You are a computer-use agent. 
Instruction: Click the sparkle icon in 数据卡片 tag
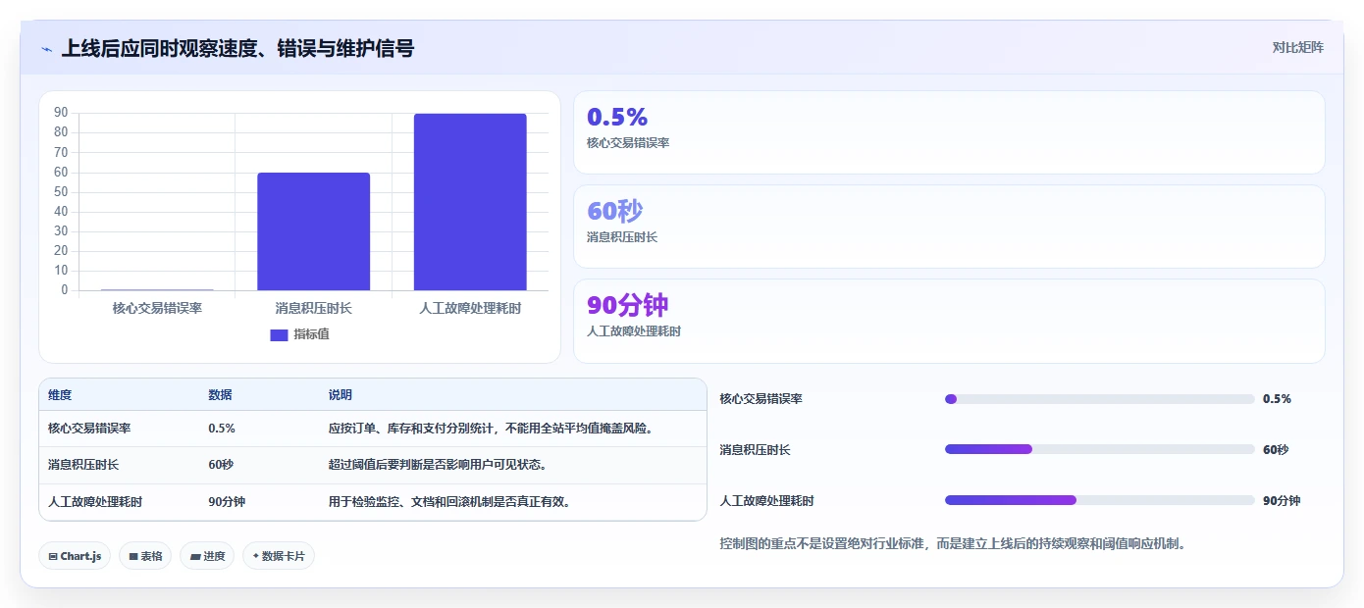point(255,556)
